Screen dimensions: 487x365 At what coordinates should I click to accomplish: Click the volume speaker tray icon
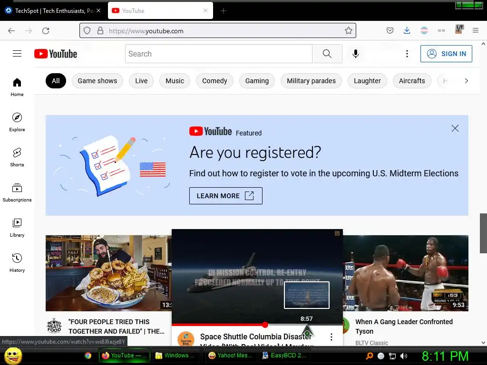click(404, 356)
